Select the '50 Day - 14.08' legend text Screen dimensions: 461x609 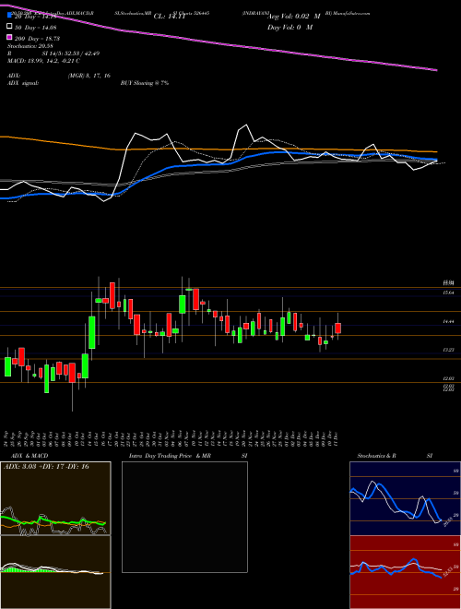[36, 27]
